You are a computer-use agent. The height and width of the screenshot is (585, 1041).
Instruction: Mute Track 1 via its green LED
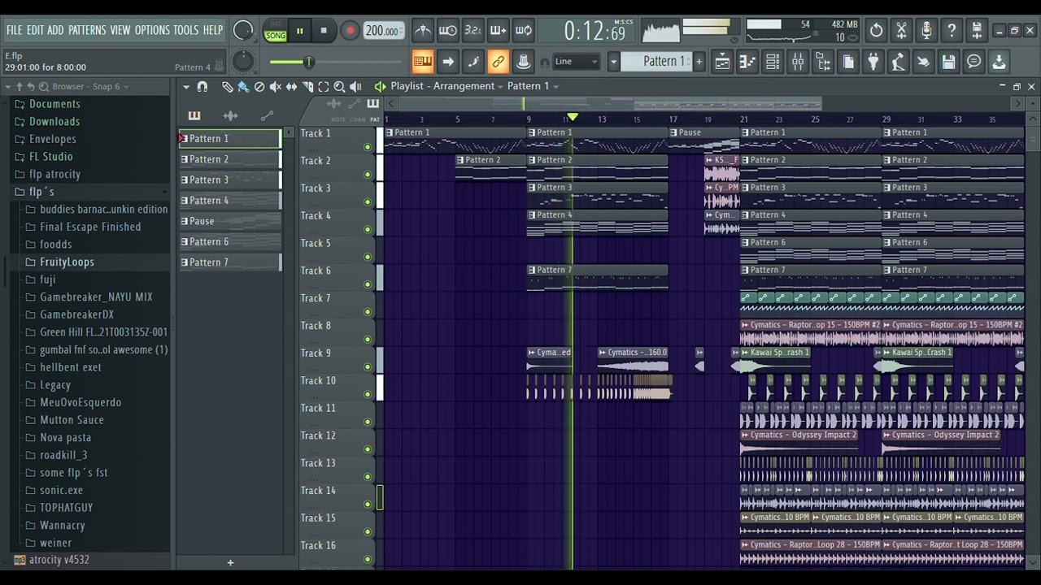tap(368, 147)
